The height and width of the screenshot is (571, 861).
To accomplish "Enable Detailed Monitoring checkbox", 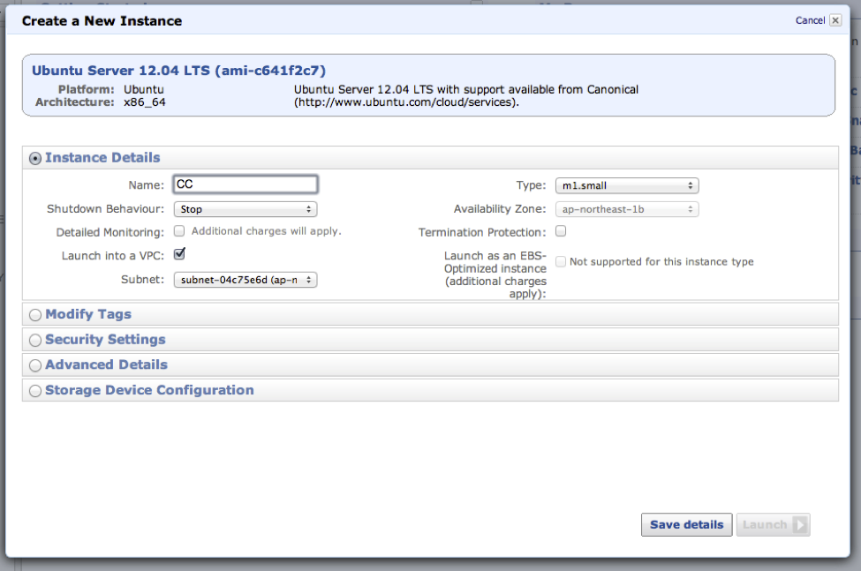I will (179, 231).
